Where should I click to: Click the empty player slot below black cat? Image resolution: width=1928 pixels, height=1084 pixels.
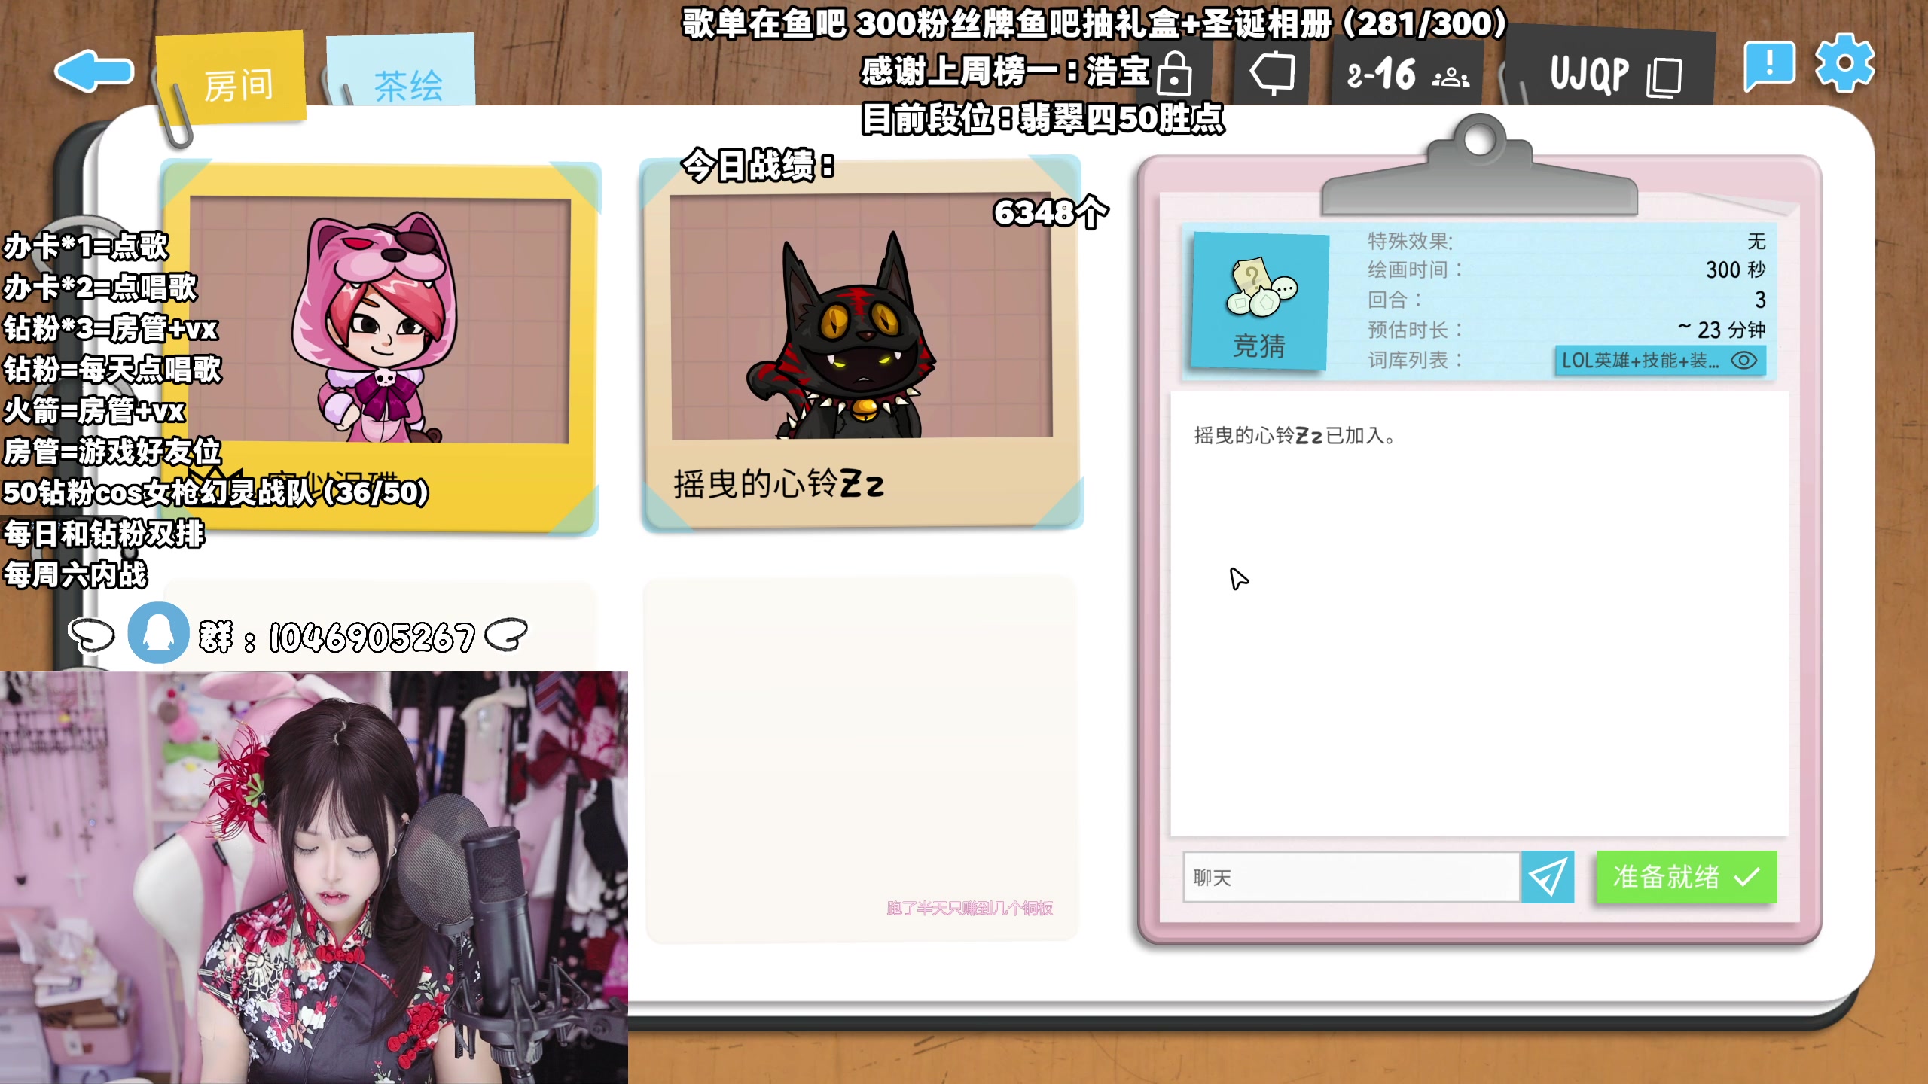[x=862, y=759]
